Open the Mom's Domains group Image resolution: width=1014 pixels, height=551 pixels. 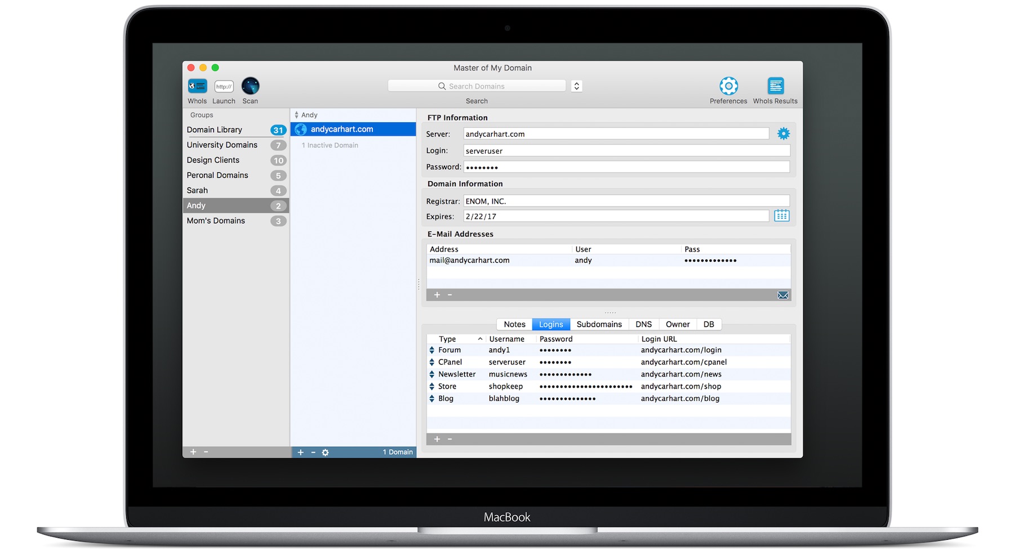click(236, 221)
